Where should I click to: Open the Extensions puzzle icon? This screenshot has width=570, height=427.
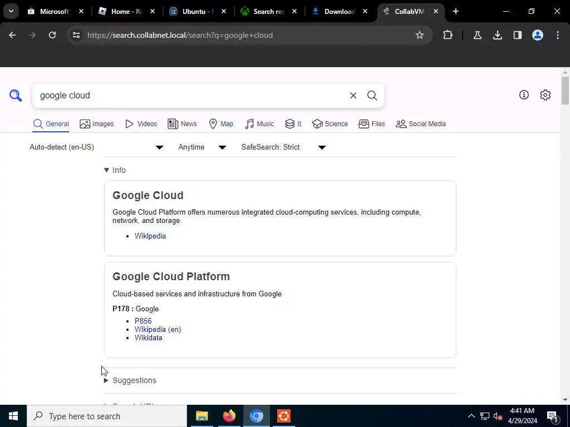click(x=448, y=35)
